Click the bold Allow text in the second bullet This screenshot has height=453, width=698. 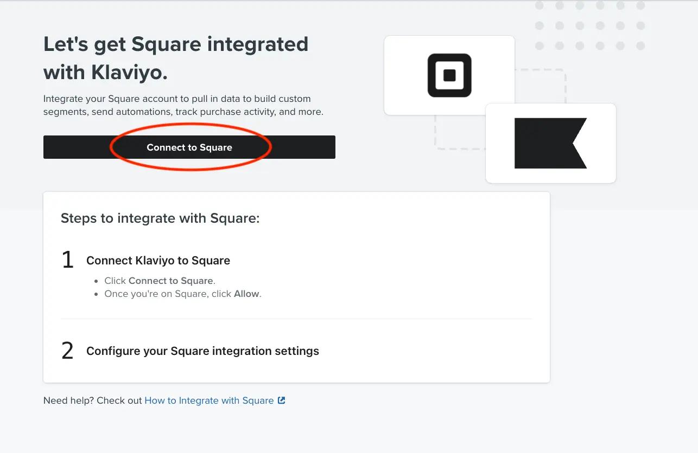pos(247,293)
